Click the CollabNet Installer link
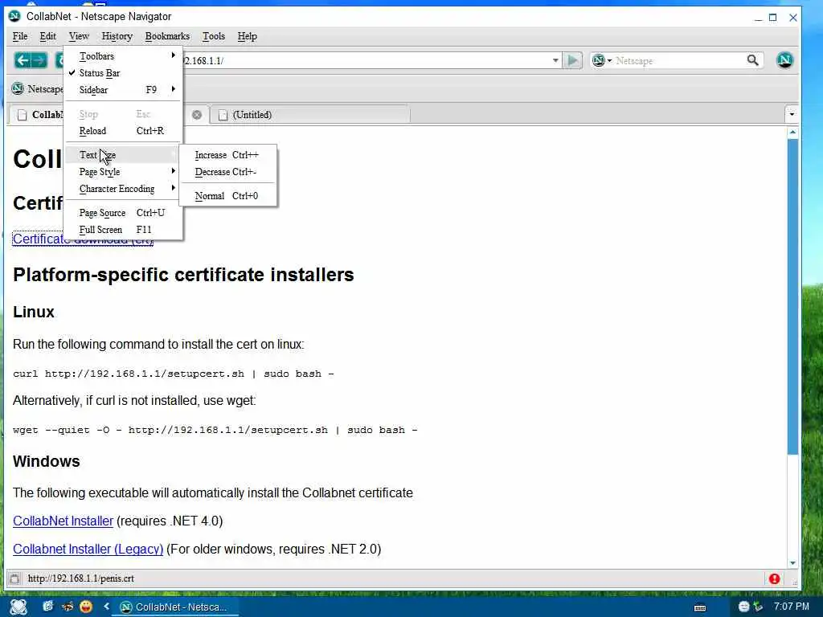Image resolution: width=823 pixels, height=617 pixels. pos(63,521)
